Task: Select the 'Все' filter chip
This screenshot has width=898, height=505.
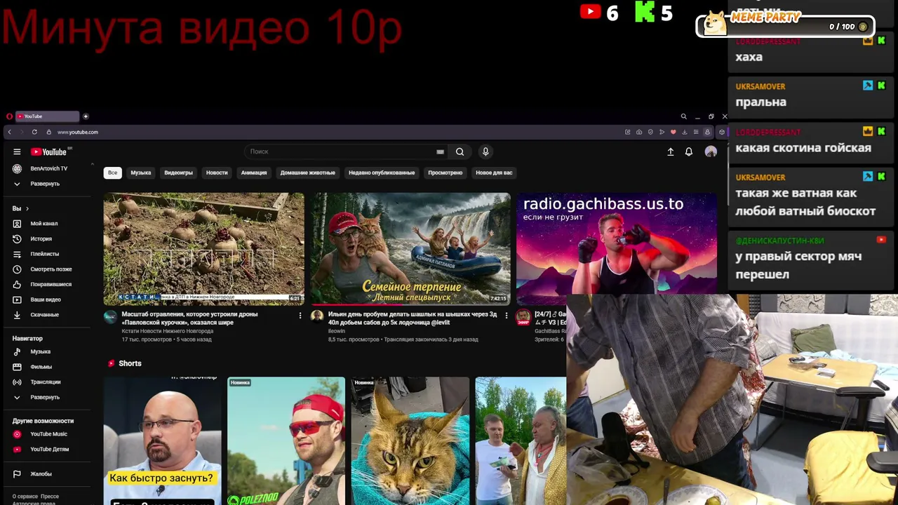Action: click(112, 173)
